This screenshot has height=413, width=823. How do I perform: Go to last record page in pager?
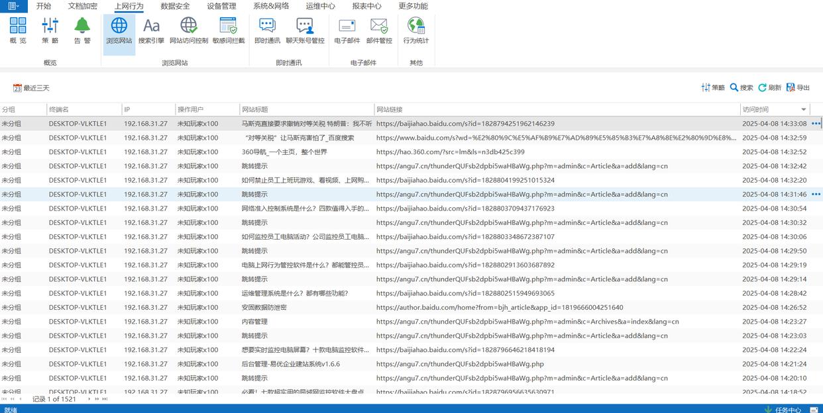[105, 399]
